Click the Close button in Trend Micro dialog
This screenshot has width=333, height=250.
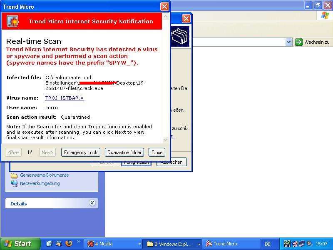157,152
